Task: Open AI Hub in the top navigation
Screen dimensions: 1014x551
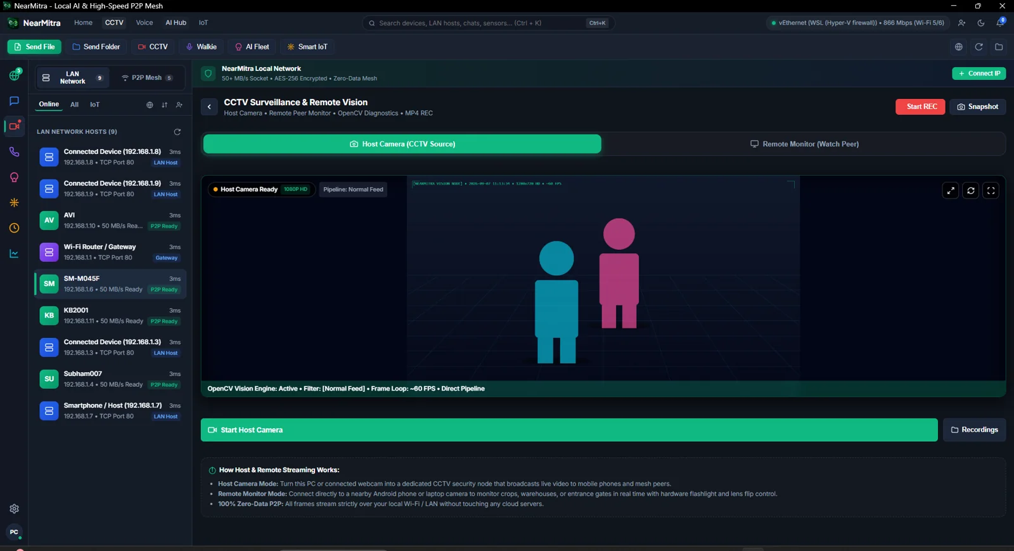Action: 176,23
